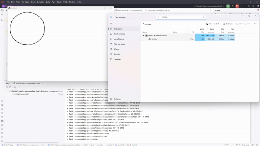Click the 4 spaces indent status widget
The image size is (260, 146).
tap(245, 145)
